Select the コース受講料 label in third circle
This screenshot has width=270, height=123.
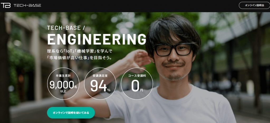pos(137,76)
